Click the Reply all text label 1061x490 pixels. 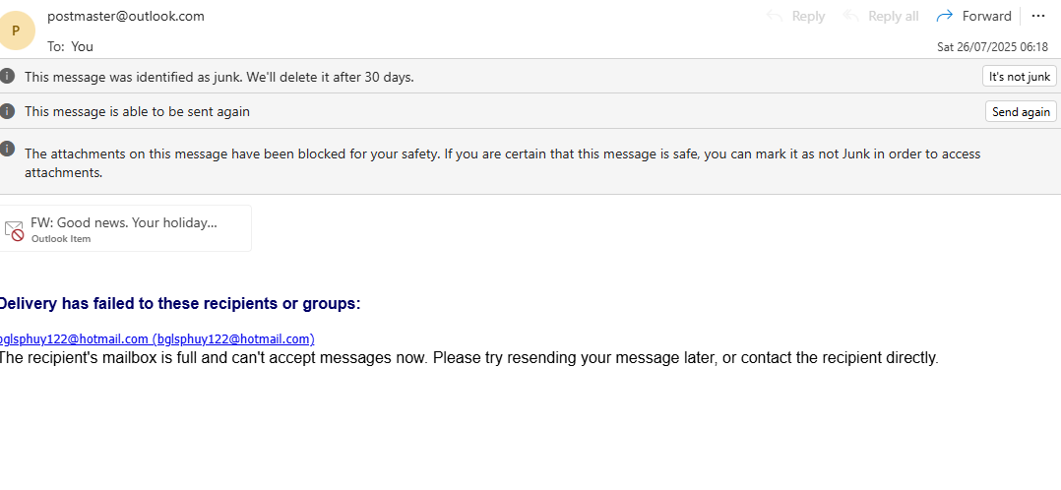pos(894,17)
